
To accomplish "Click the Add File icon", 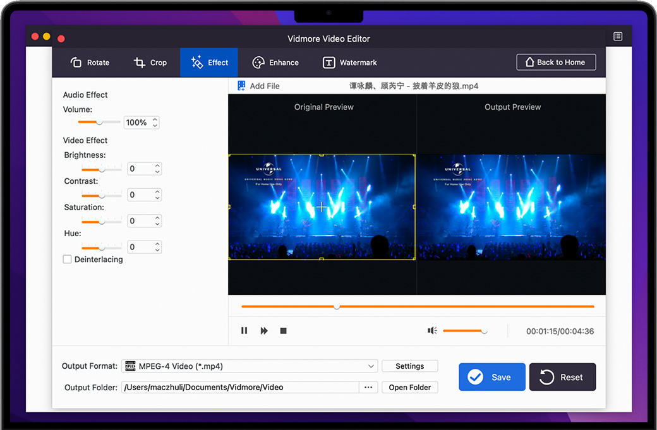I will click(241, 86).
